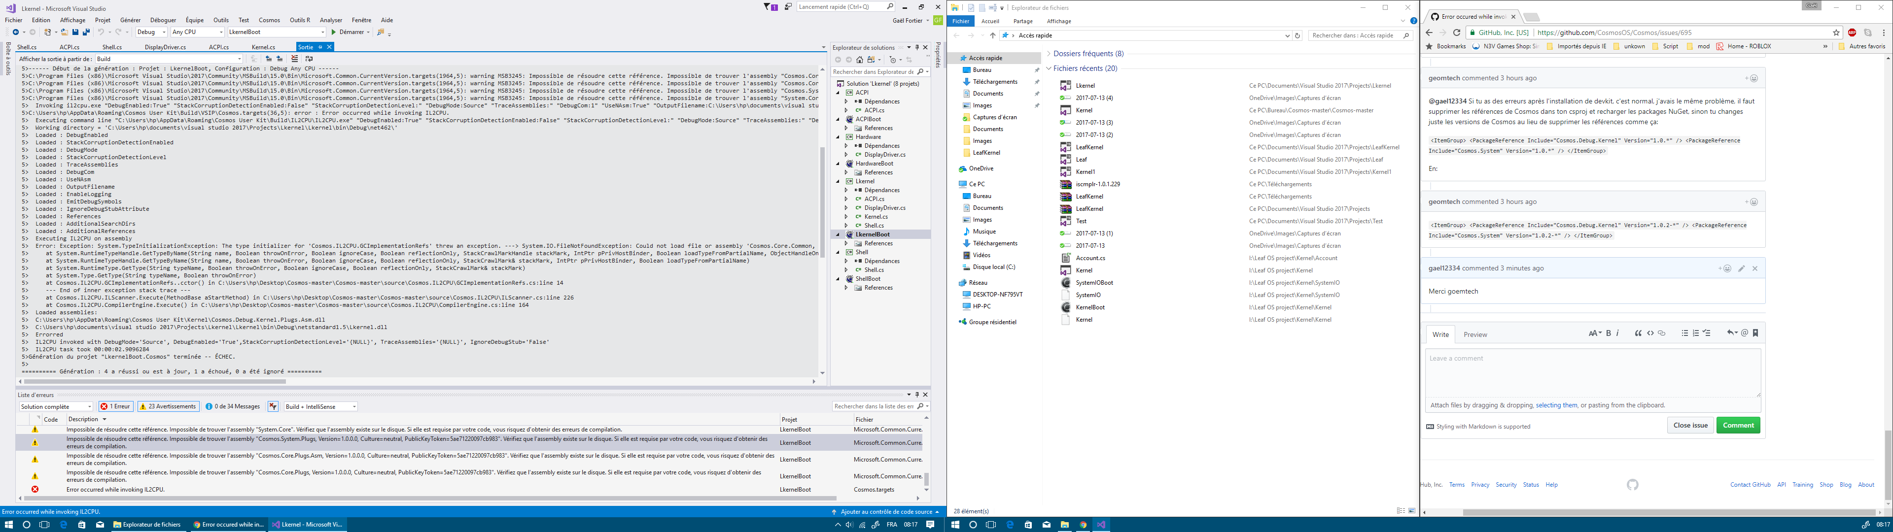This screenshot has width=1893, height=532.
Task: Switch to Preview tab in GitHub comment
Action: (1475, 334)
